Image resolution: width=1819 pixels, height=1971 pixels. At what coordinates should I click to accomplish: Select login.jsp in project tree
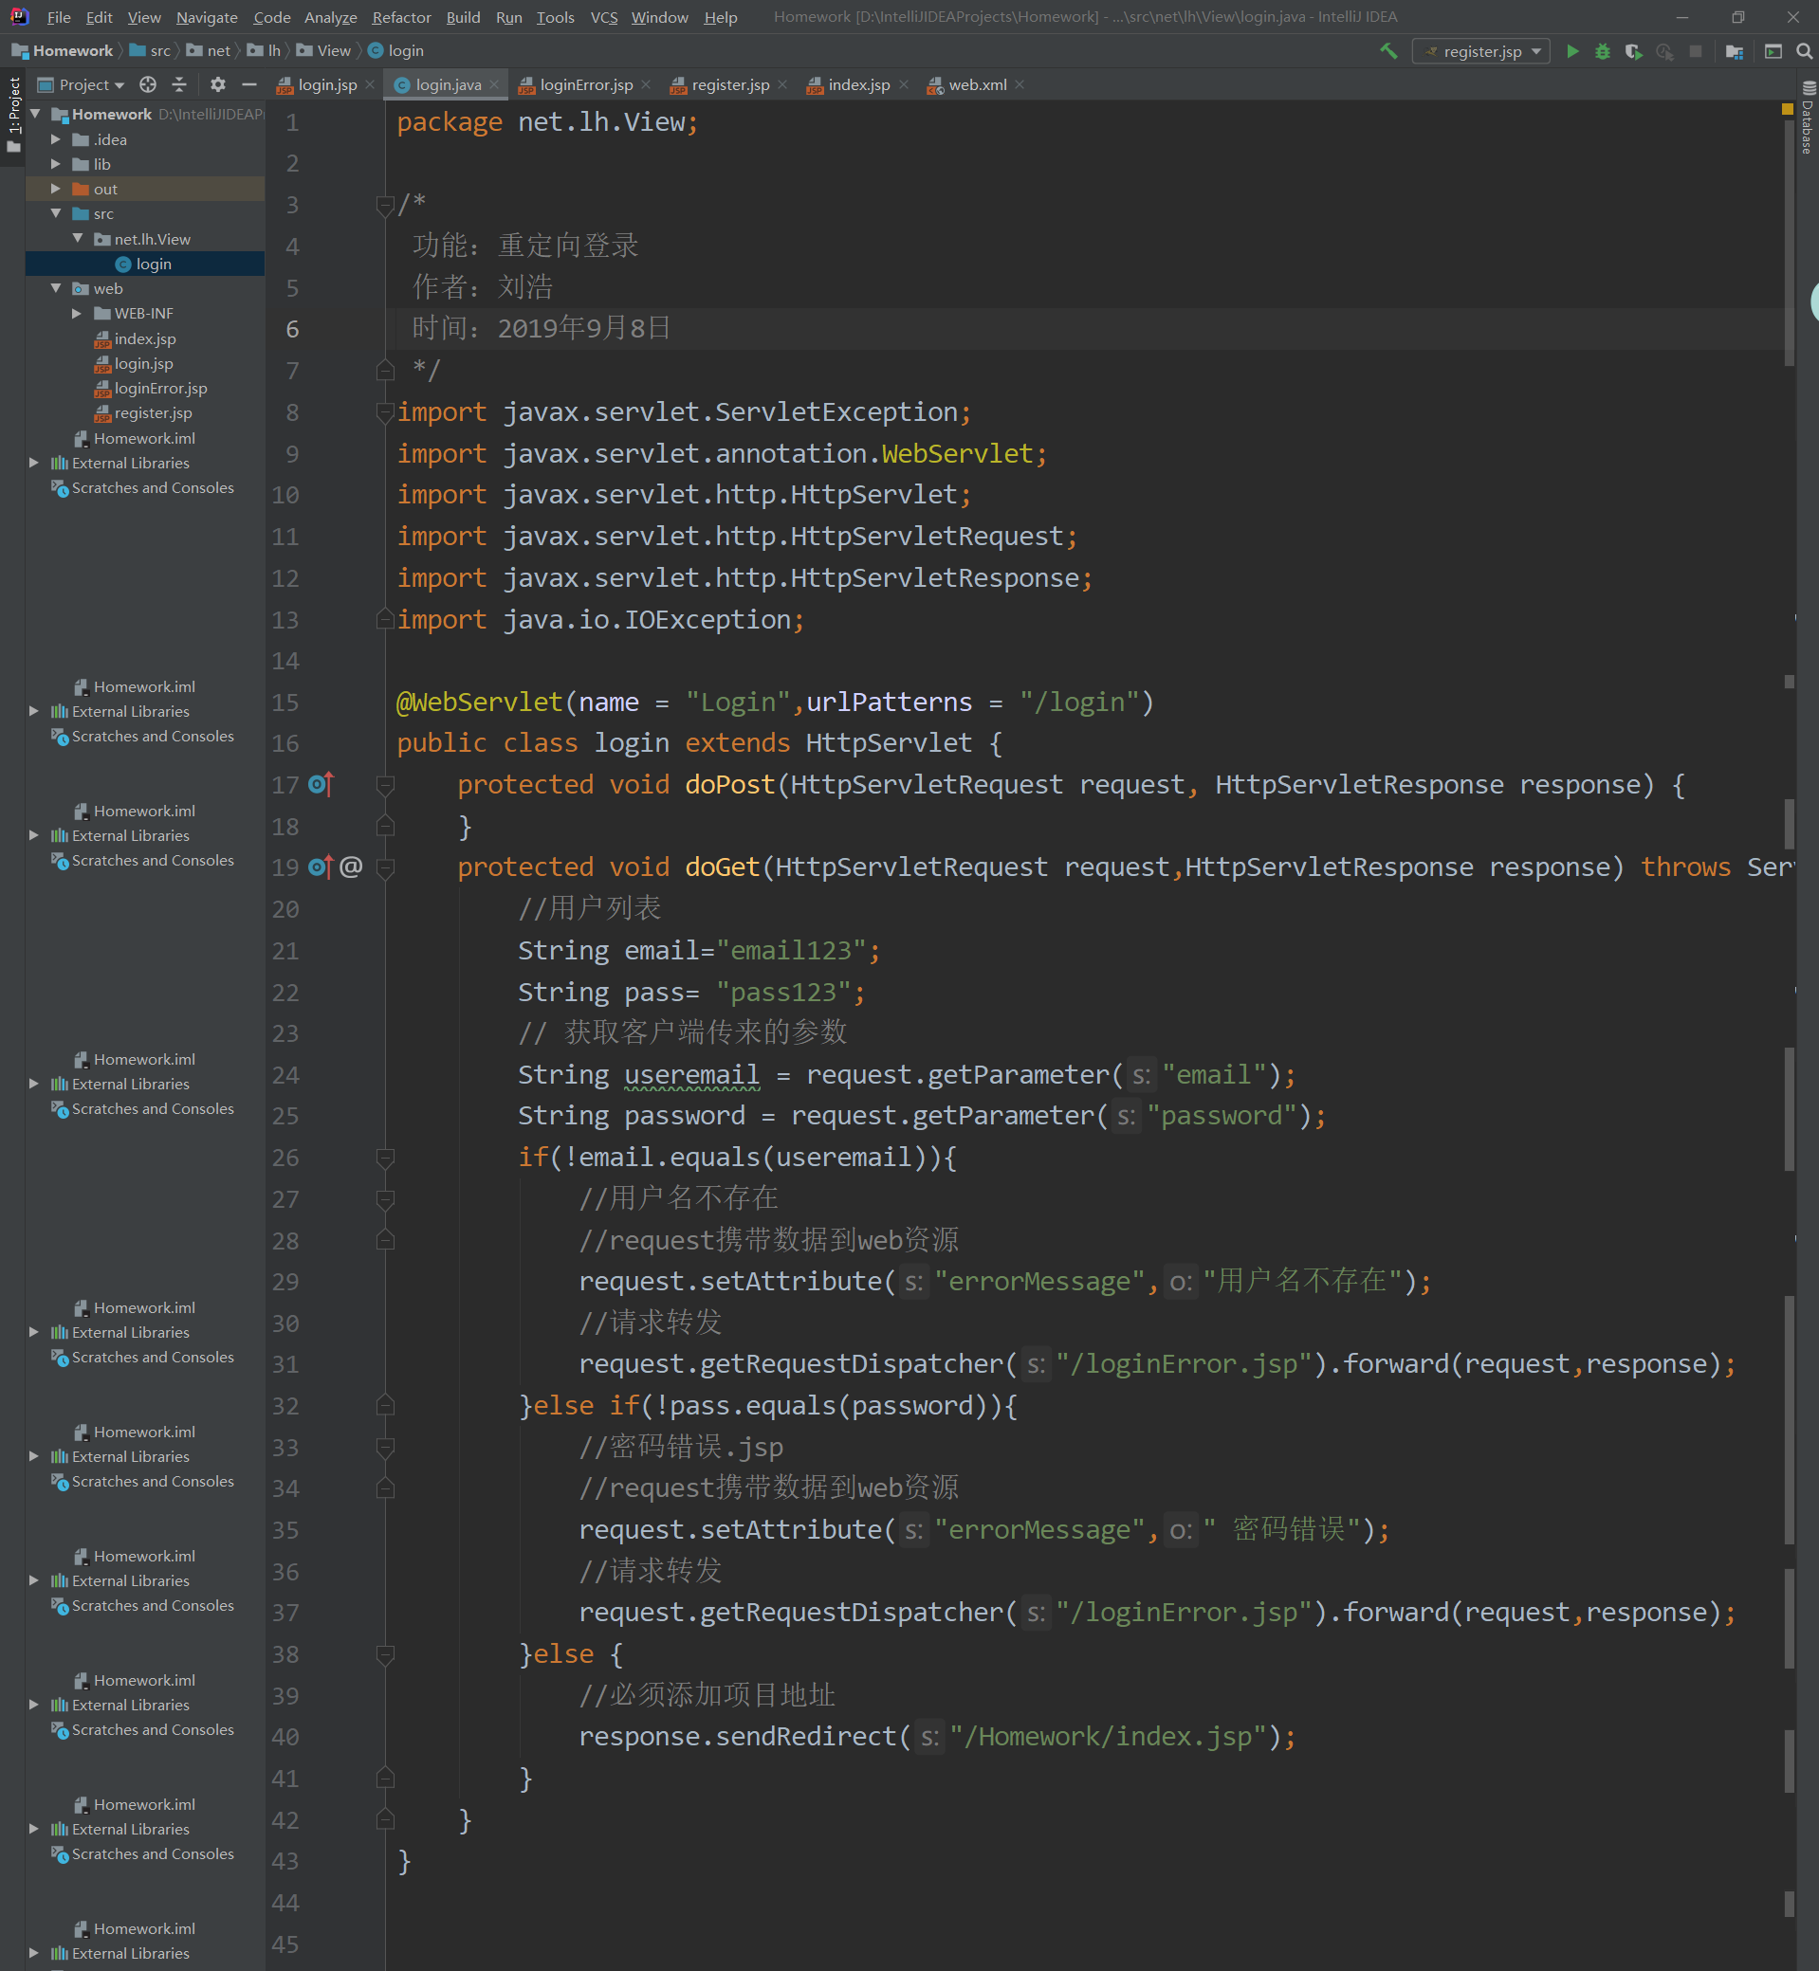coord(144,363)
